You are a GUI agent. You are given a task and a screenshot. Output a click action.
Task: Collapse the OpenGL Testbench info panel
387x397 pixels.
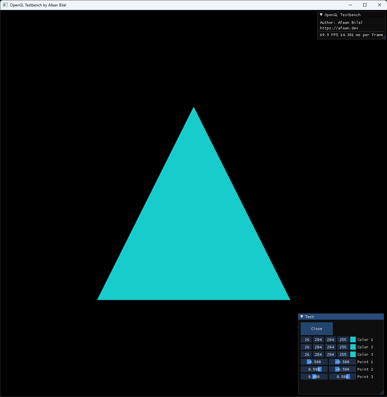coord(321,15)
